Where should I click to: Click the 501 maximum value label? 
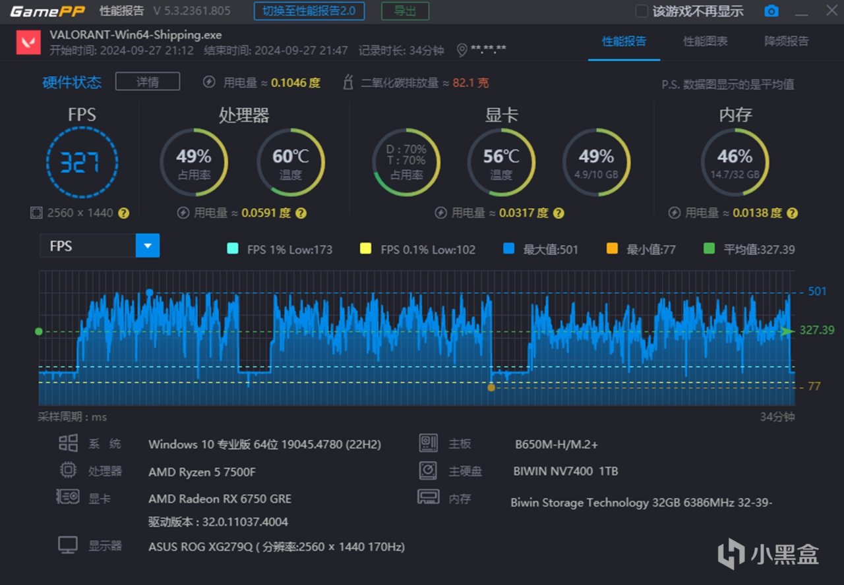coord(817,291)
